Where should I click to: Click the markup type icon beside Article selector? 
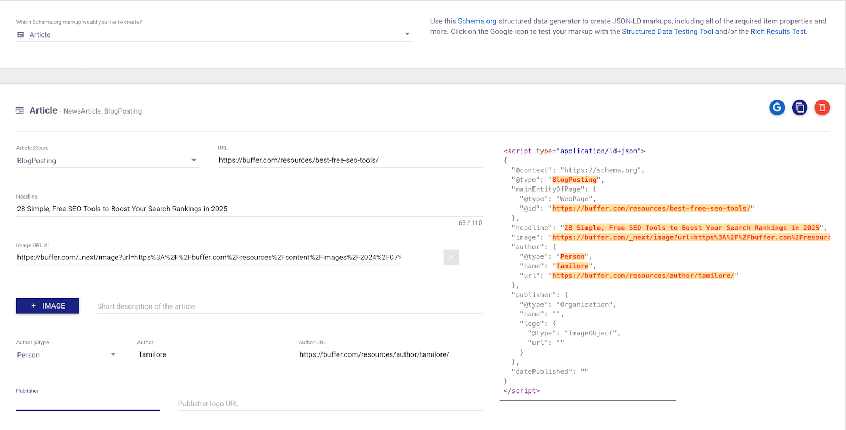click(21, 35)
